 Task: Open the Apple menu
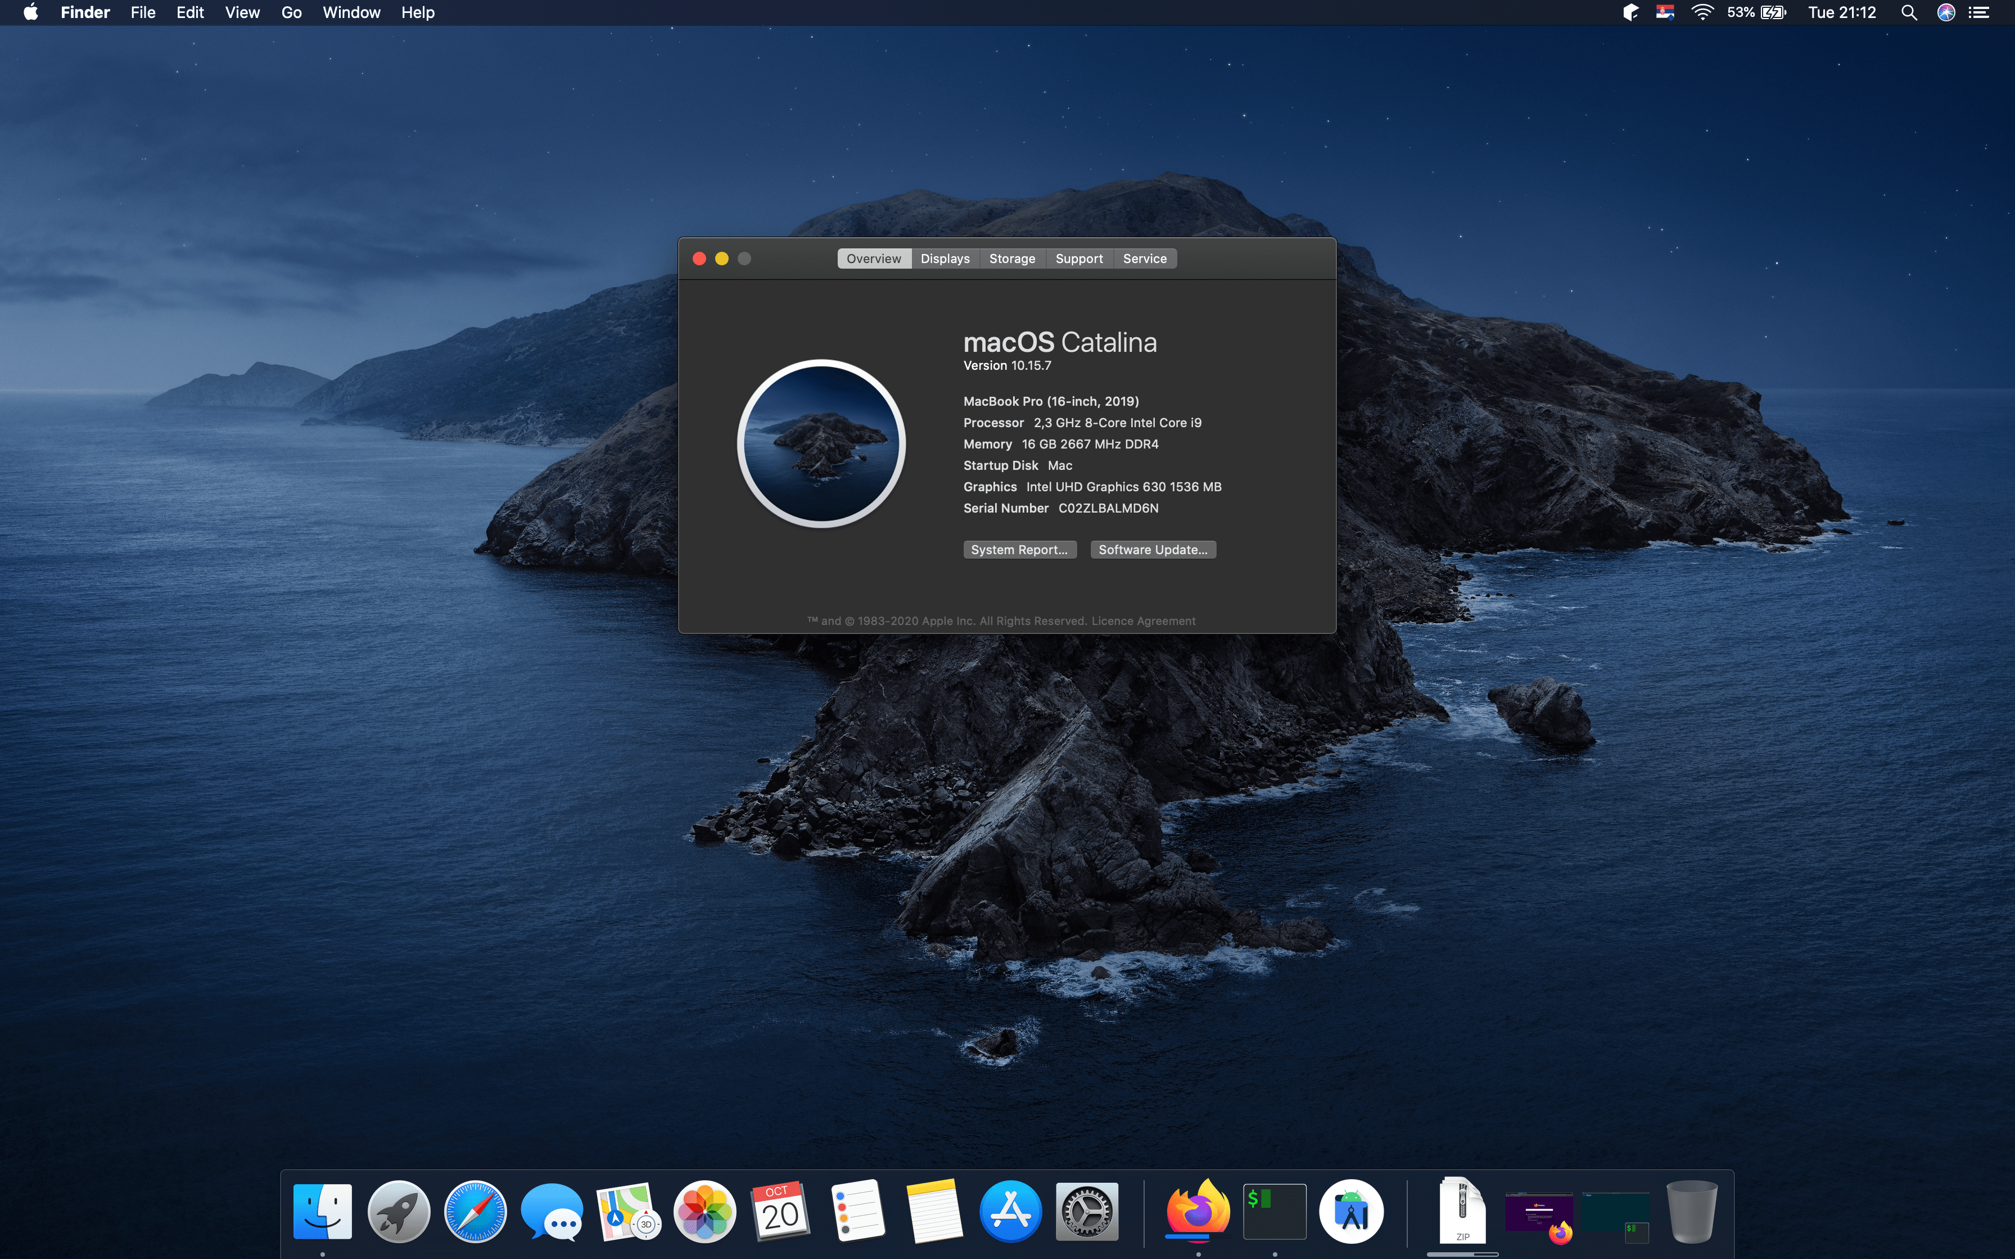pyautogui.click(x=31, y=12)
